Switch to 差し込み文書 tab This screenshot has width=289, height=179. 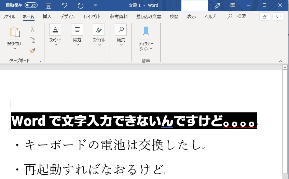149,17
